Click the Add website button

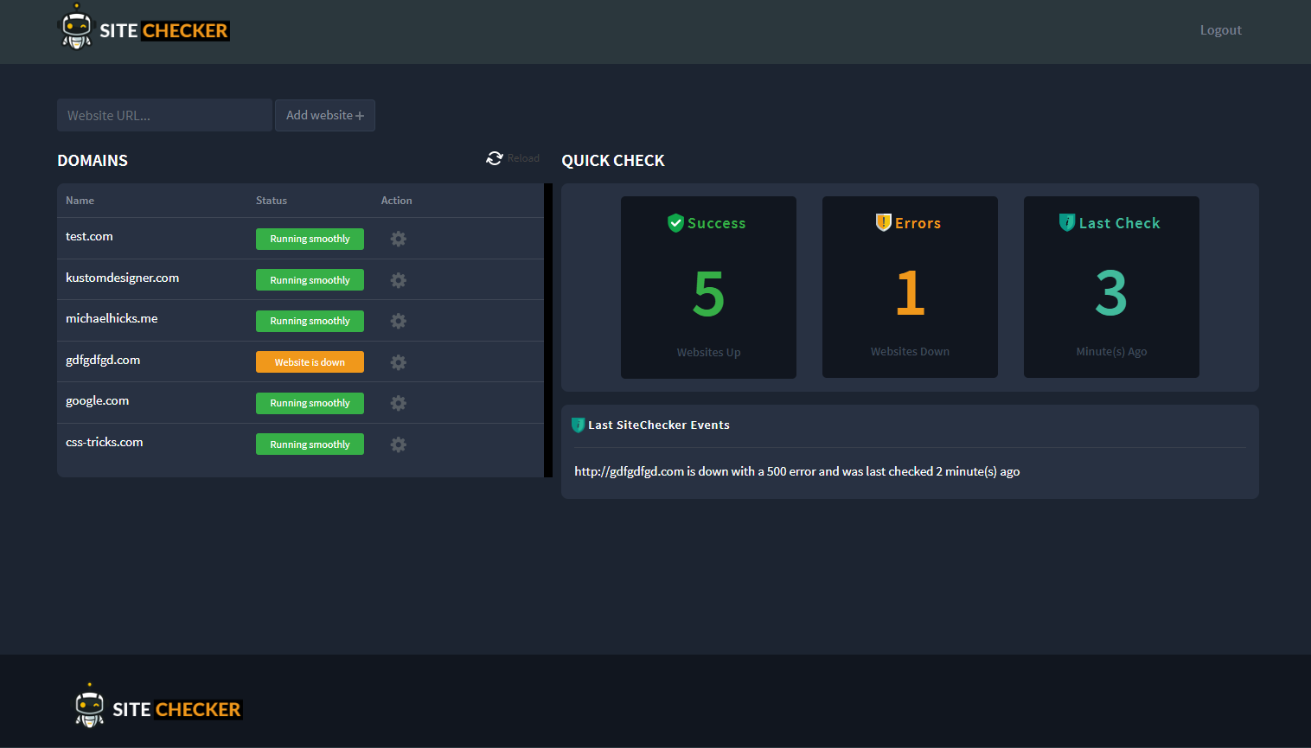coord(324,115)
